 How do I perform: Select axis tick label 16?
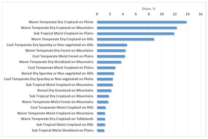200,14
